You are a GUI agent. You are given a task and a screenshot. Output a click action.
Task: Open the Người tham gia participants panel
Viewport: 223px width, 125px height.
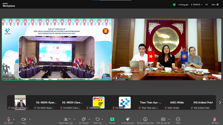pos(66,121)
